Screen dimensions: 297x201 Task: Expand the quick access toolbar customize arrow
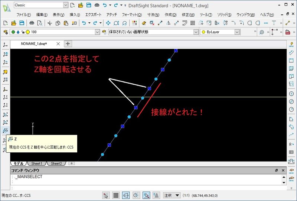coord(125,5)
